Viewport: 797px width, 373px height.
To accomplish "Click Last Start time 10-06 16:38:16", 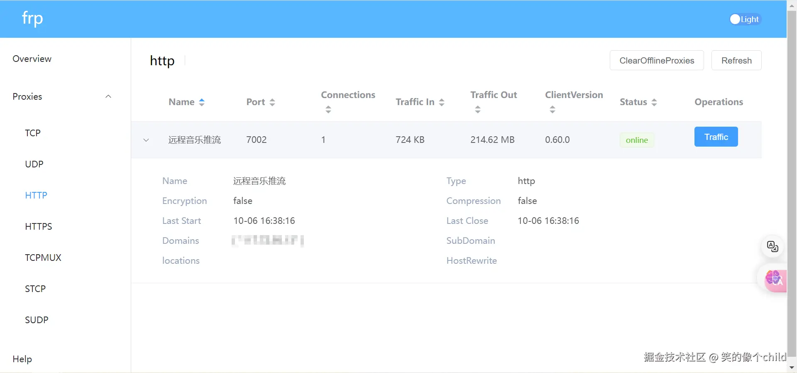I will [264, 221].
